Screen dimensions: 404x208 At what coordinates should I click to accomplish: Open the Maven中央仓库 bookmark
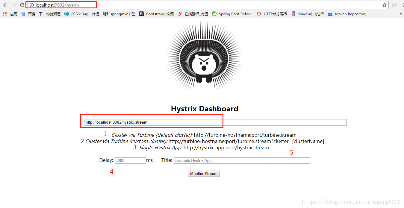(308, 14)
